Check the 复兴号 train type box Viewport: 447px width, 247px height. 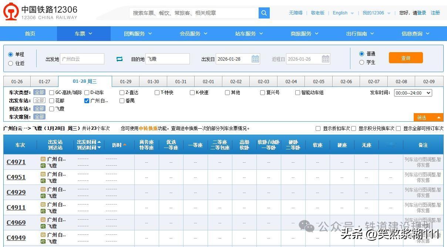(x=262, y=92)
